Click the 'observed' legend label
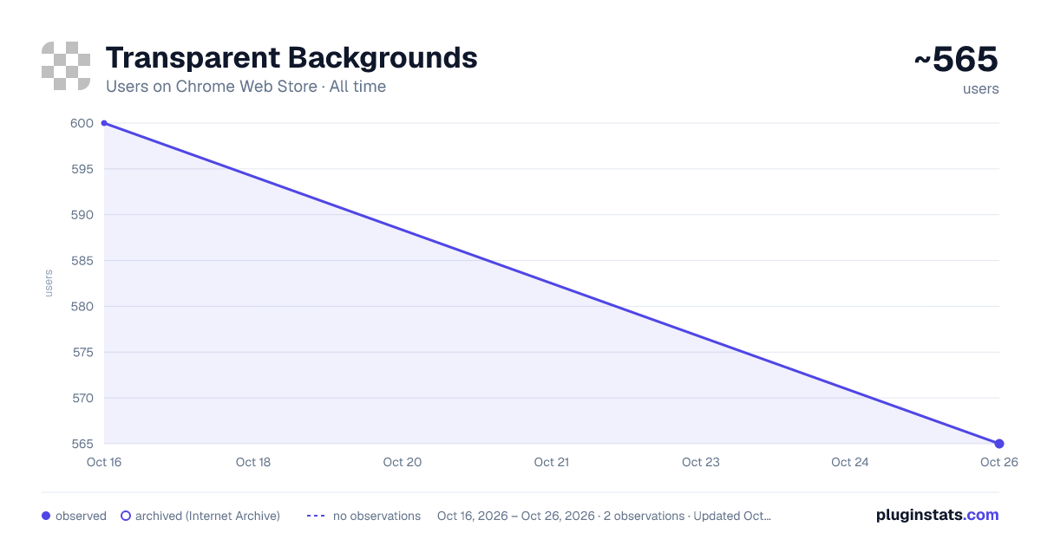This screenshot has width=1041, height=546. click(x=81, y=516)
